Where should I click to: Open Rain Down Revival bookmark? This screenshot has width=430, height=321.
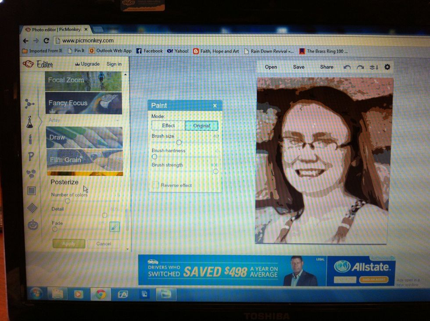(x=269, y=51)
